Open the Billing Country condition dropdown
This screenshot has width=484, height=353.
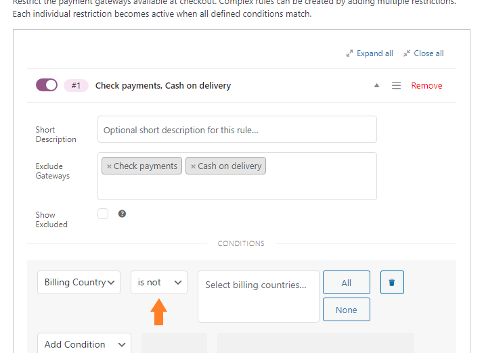click(x=79, y=283)
